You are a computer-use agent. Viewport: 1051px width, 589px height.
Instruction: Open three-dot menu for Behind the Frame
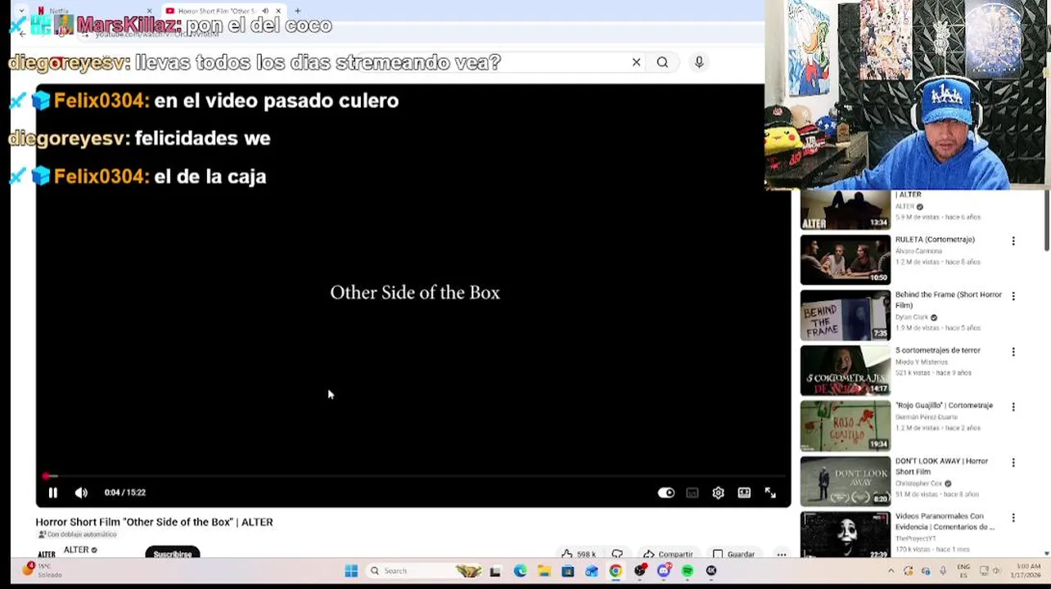pos(1013,296)
